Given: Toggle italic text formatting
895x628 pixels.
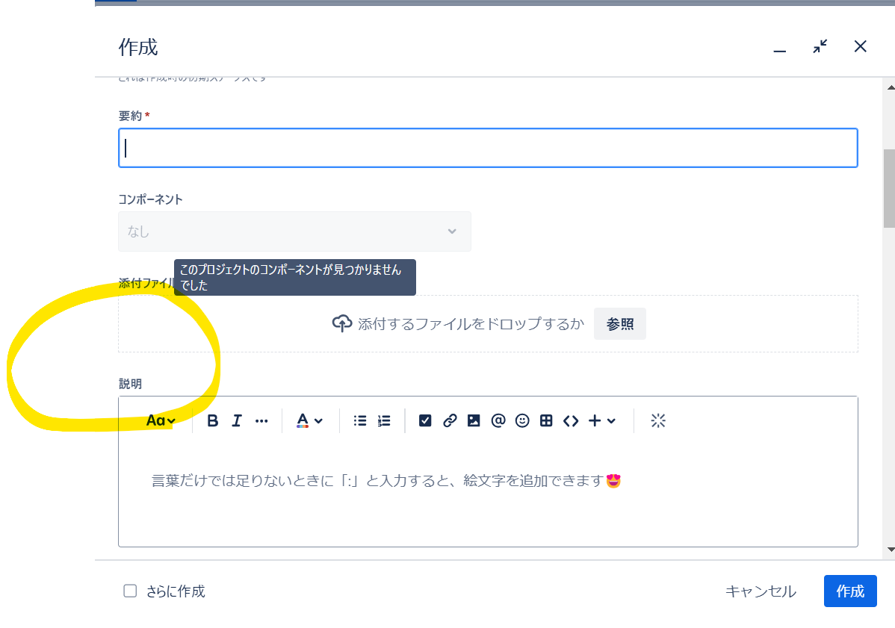Looking at the screenshot, I should point(237,421).
